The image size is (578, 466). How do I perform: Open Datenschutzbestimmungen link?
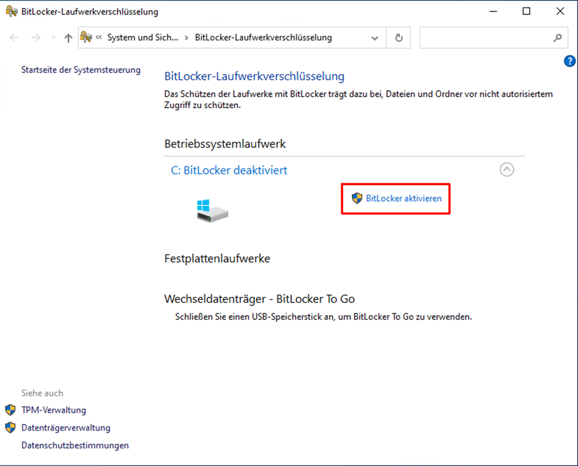click(x=75, y=445)
